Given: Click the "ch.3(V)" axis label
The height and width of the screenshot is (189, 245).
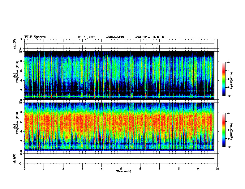Looking at the screenshot, I should [15, 159].
